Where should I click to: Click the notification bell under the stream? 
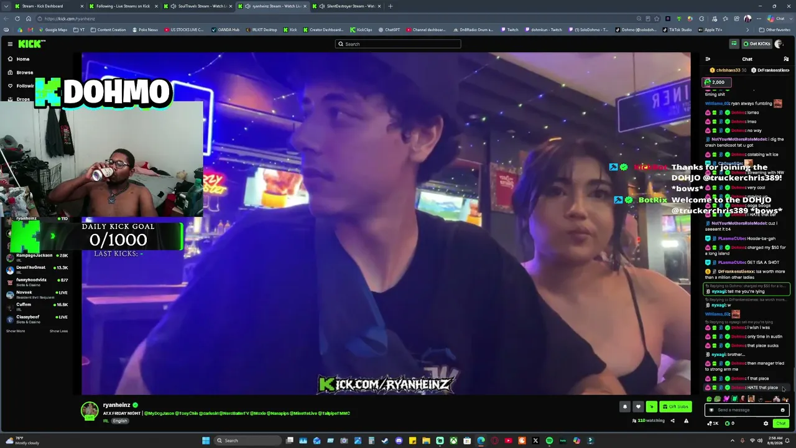click(625, 407)
